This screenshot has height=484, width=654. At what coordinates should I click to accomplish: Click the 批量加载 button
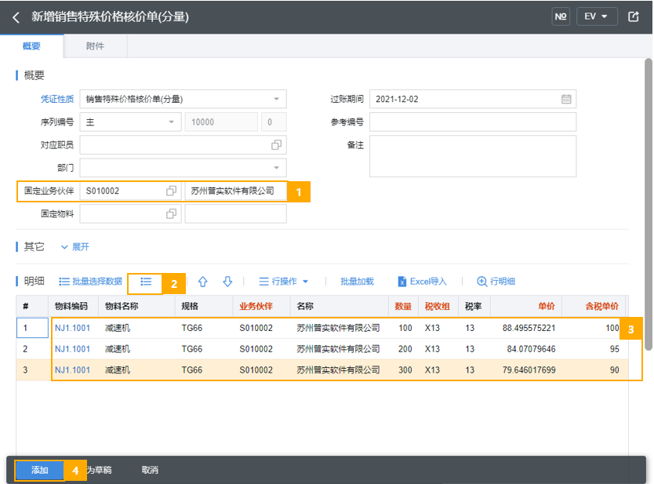[x=357, y=282]
